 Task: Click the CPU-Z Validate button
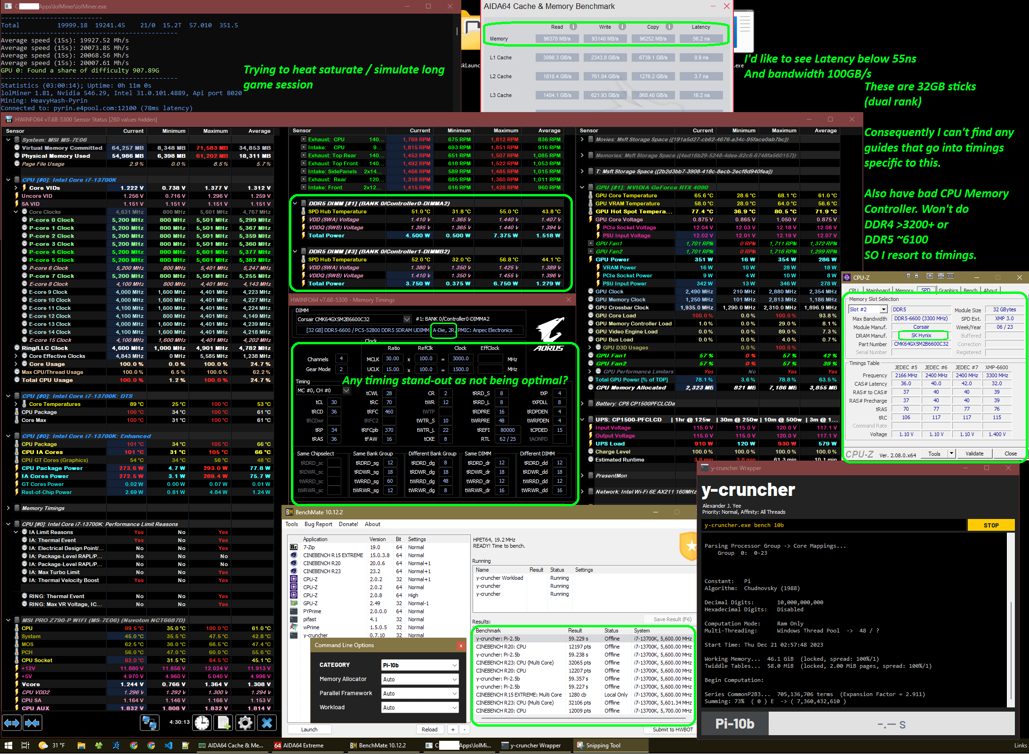(974, 454)
